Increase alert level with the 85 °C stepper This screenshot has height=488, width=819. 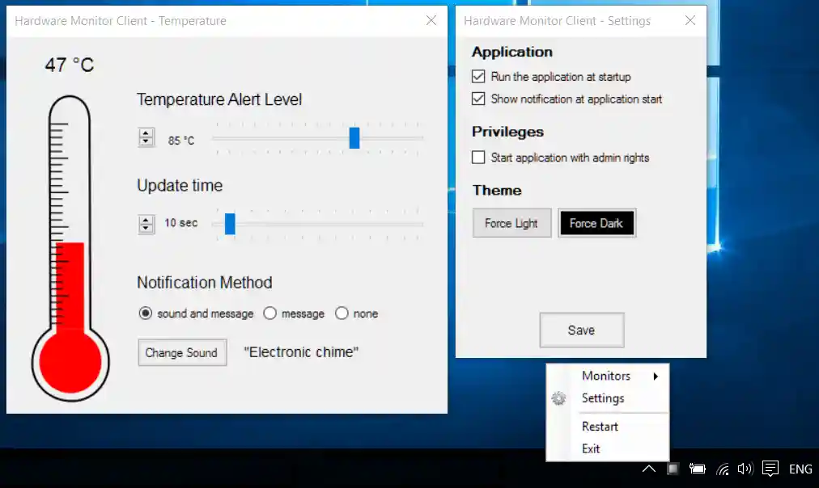pyautogui.click(x=146, y=133)
